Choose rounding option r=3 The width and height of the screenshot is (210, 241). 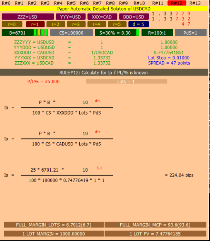coord(76,24)
